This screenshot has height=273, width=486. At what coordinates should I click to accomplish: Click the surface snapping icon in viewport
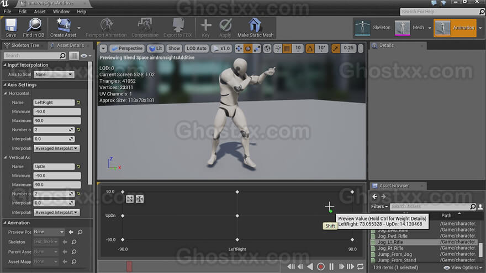pyautogui.click(x=277, y=49)
